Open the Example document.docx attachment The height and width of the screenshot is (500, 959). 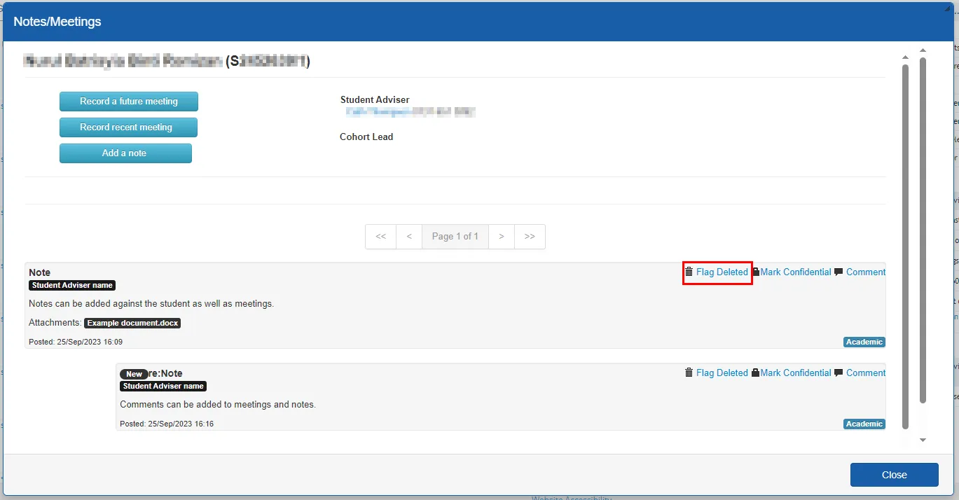click(x=132, y=323)
